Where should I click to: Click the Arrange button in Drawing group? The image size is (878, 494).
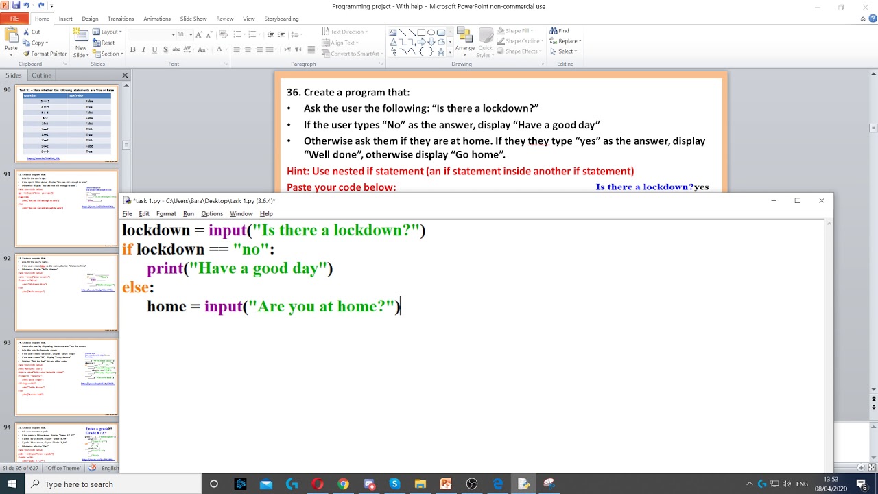tap(464, 41)
